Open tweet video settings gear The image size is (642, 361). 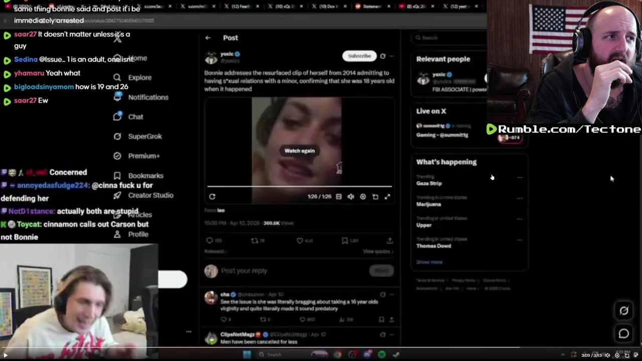tap(363, 197)
